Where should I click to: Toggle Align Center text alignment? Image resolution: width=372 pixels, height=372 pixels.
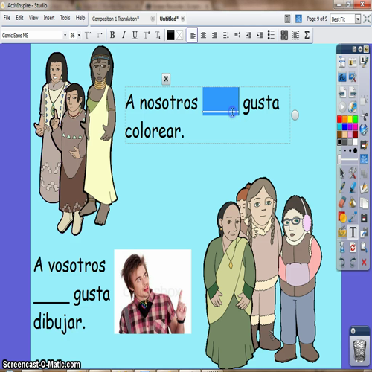pyautogui.click(x=203, y=35)
